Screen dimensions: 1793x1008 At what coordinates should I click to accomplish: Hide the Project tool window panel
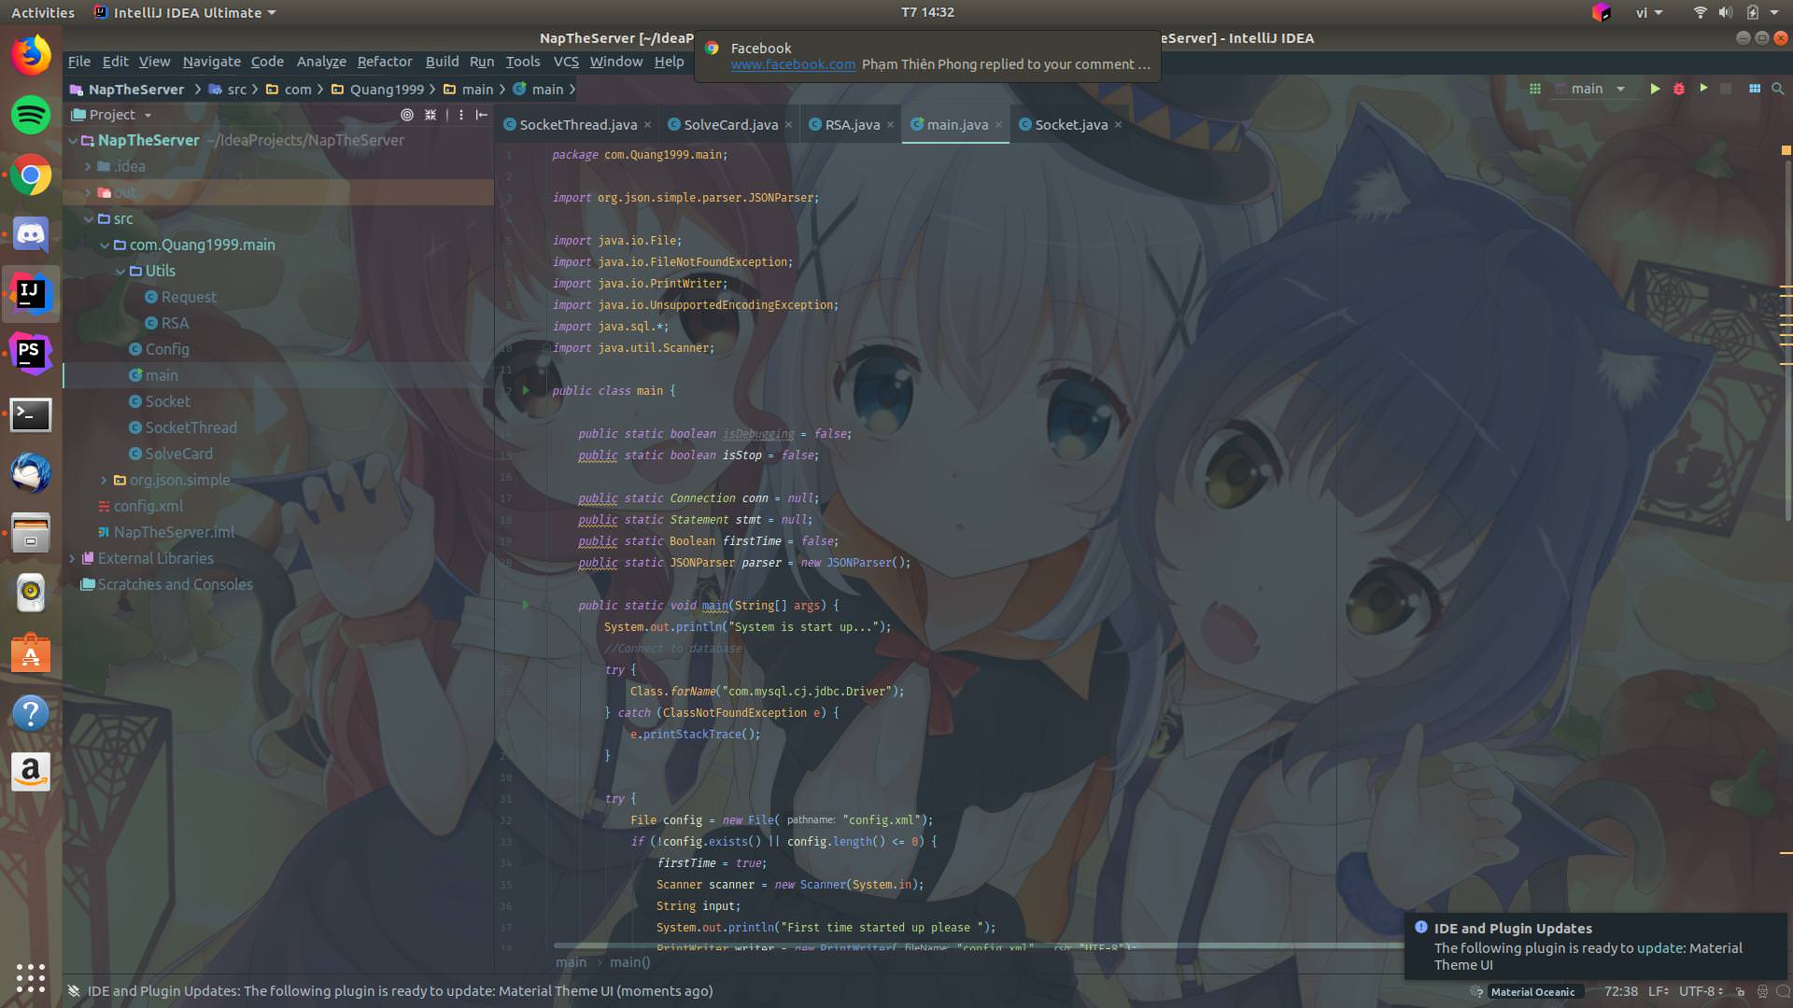coord(482,115)
